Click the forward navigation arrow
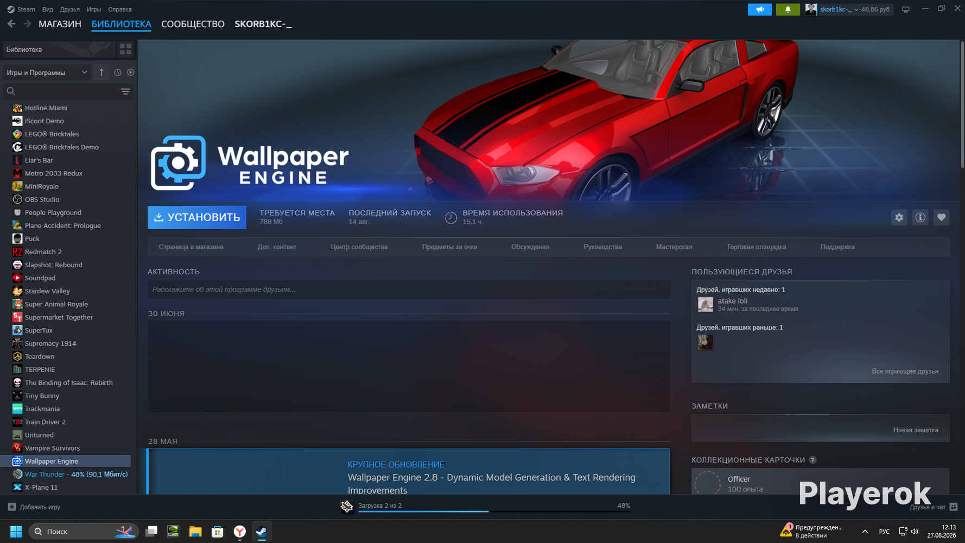The image size is (965, 543). click(27, 24)
